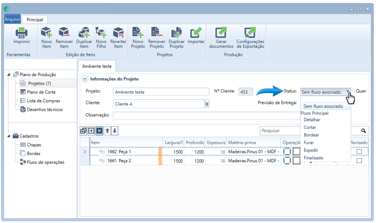
Task: Click the Nº Cliente field 453
Action: coord(245,92)
